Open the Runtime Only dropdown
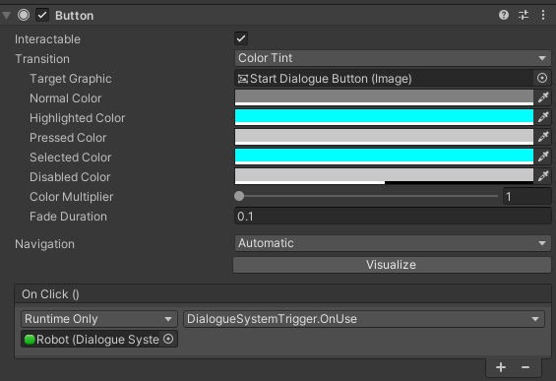Screen dimensions: 556x381 (99, 319)
